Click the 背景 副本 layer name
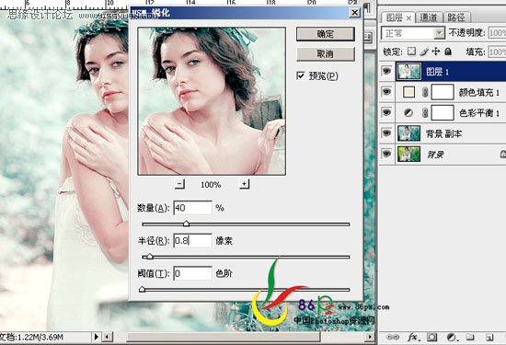Viewport: 506px width, 345px height. click(443, 133)
